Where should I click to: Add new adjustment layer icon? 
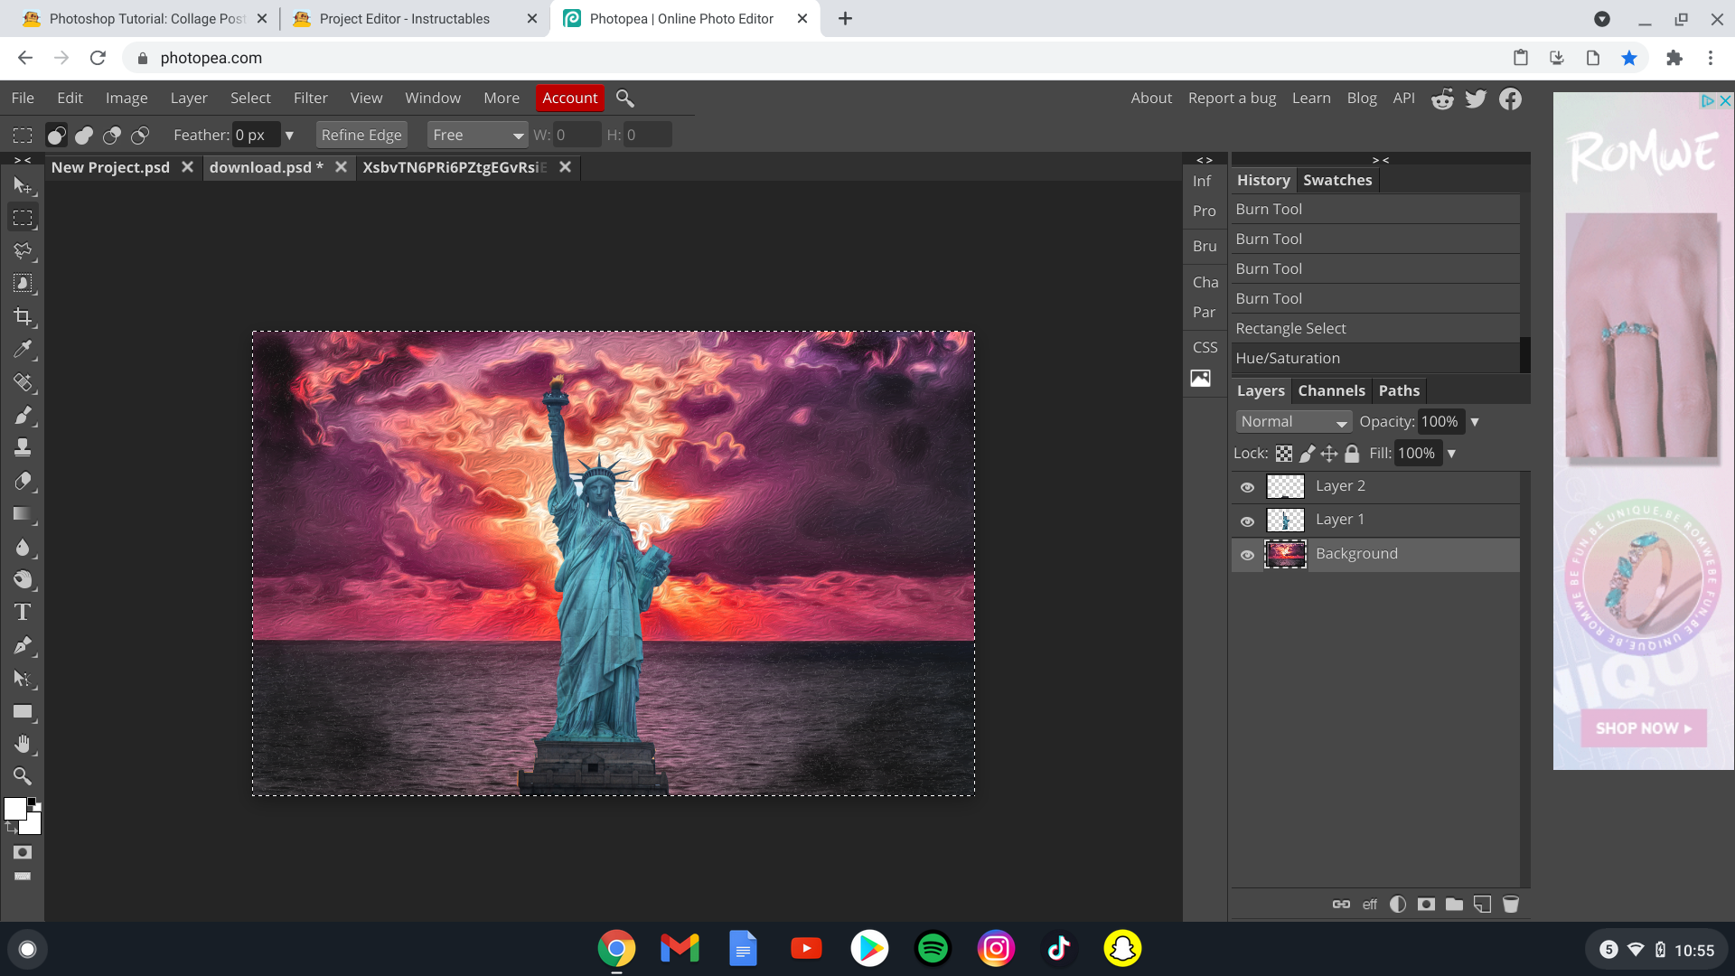click(1398, 904)
